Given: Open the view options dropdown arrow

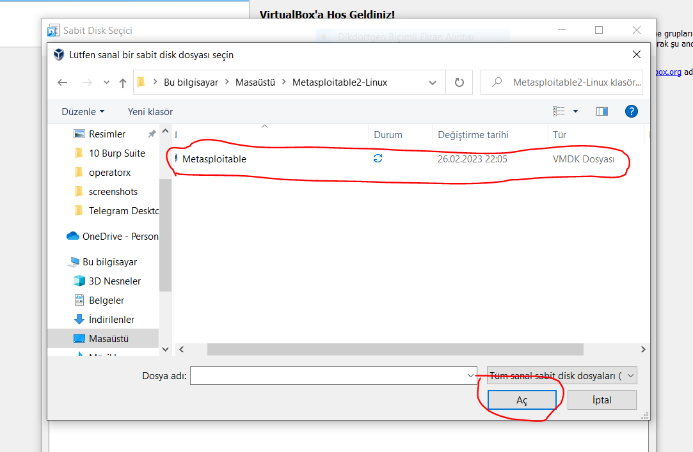Looking at the screenshot, I should pyautogui.click(x=575, y=111).
